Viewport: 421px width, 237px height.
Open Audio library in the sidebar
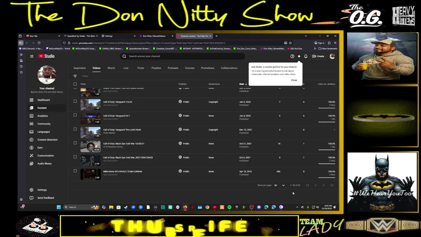tap(44, 164)
